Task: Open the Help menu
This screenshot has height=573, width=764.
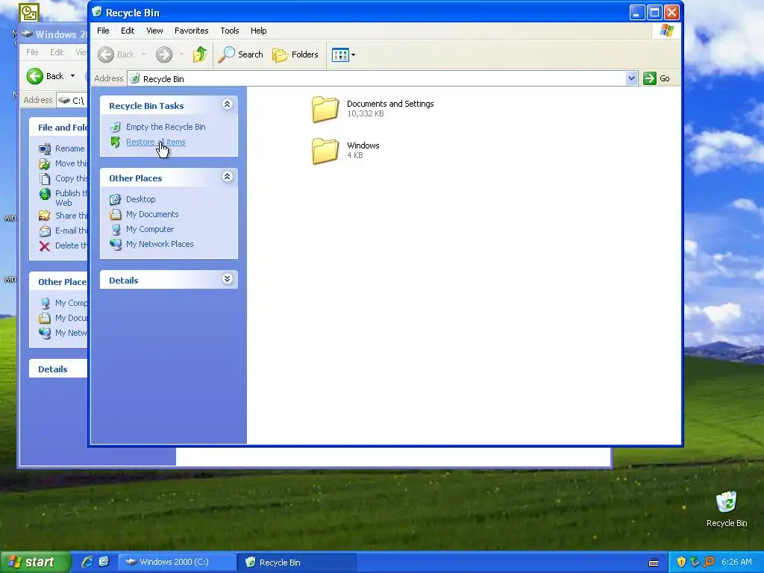Action: point(258,31)
